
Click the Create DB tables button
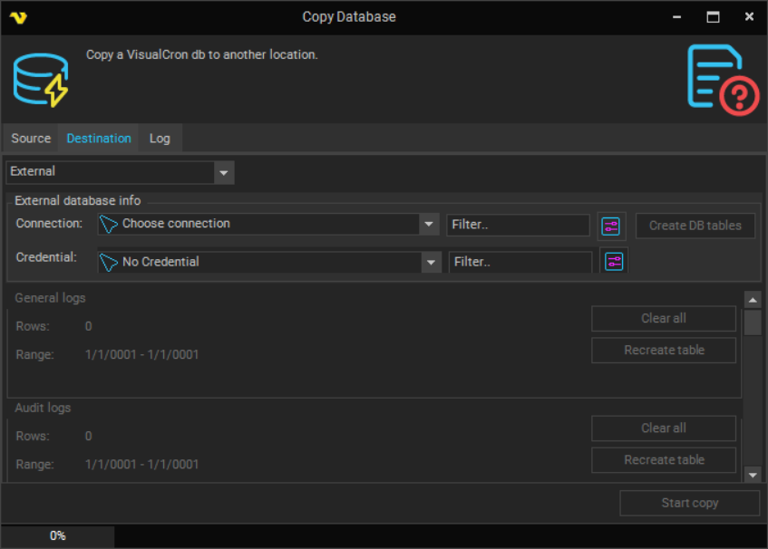(x=695, y=226)
